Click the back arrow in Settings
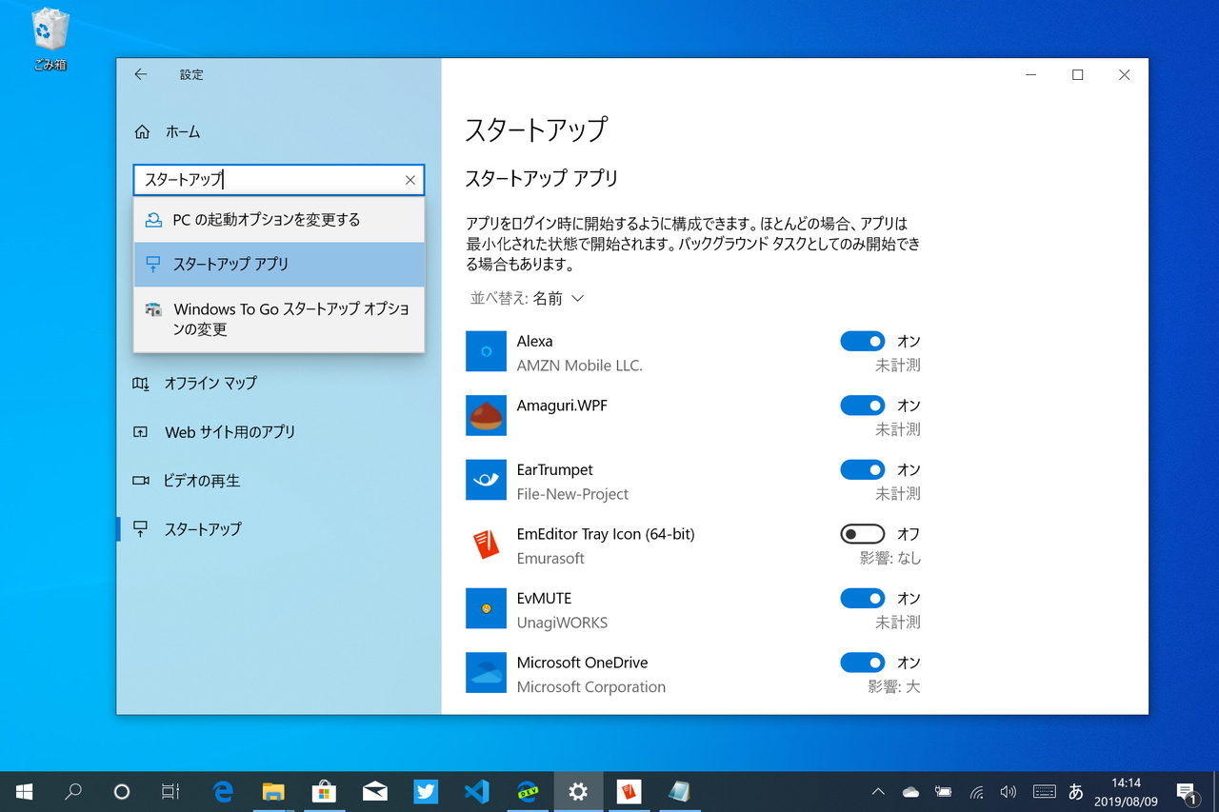 click(140, 74)
